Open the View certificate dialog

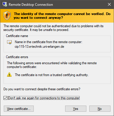19,109
